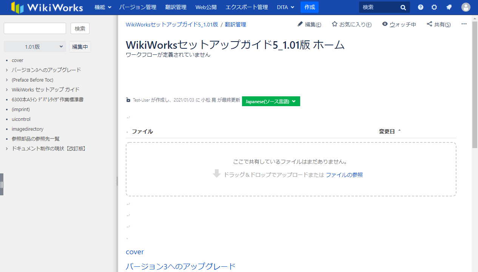Toggle the ウォッチ中 watching status
The width and height of the screenshot is (478, 272).
(399, 25)
